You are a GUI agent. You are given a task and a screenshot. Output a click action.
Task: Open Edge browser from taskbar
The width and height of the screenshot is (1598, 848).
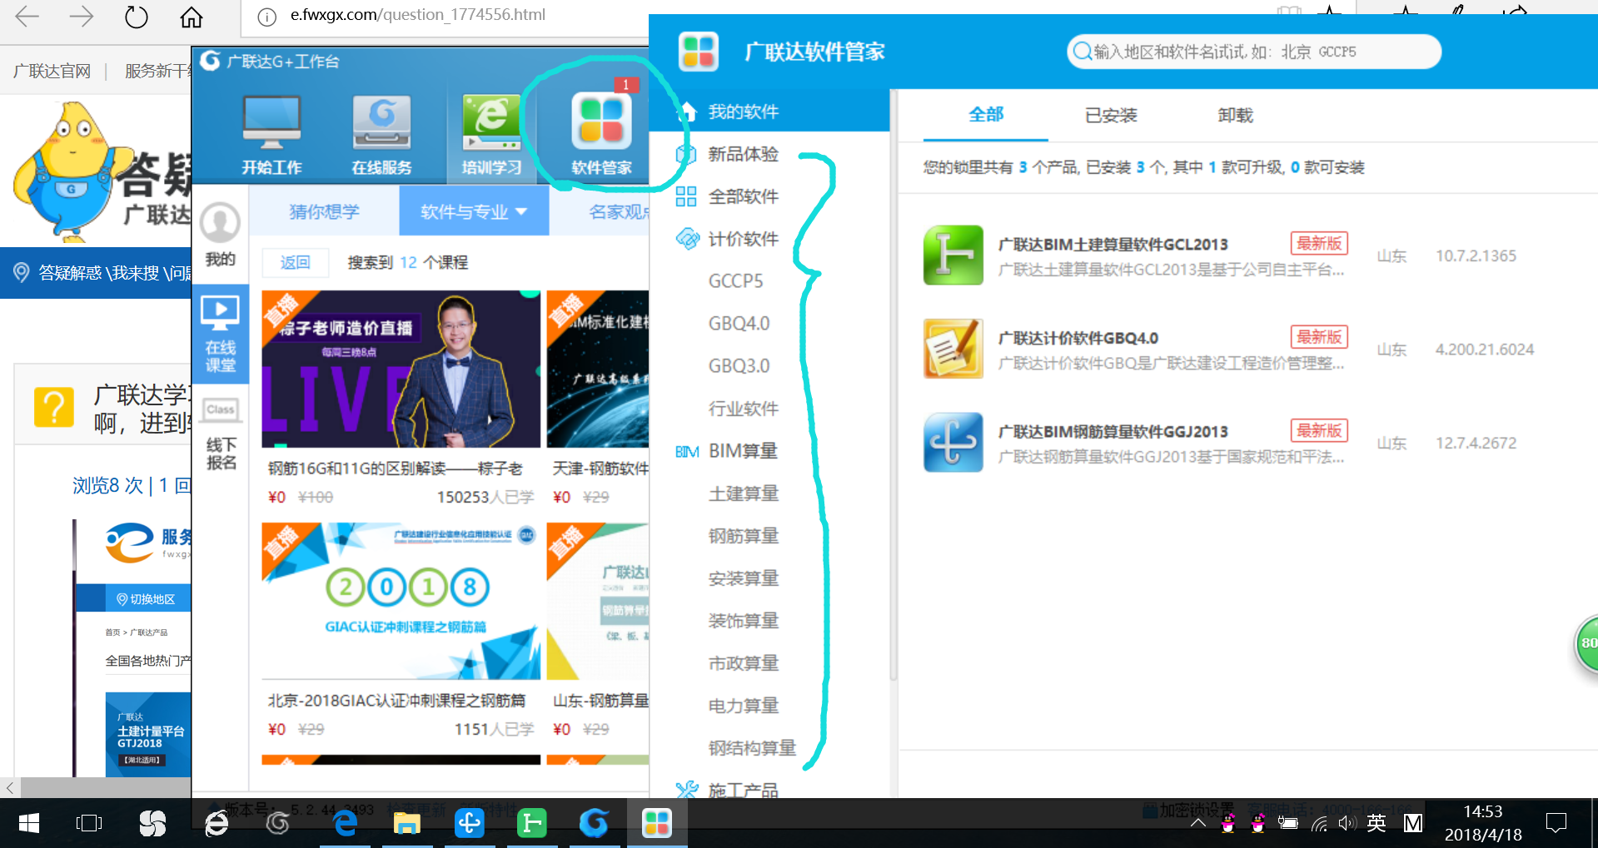point(345,823)
